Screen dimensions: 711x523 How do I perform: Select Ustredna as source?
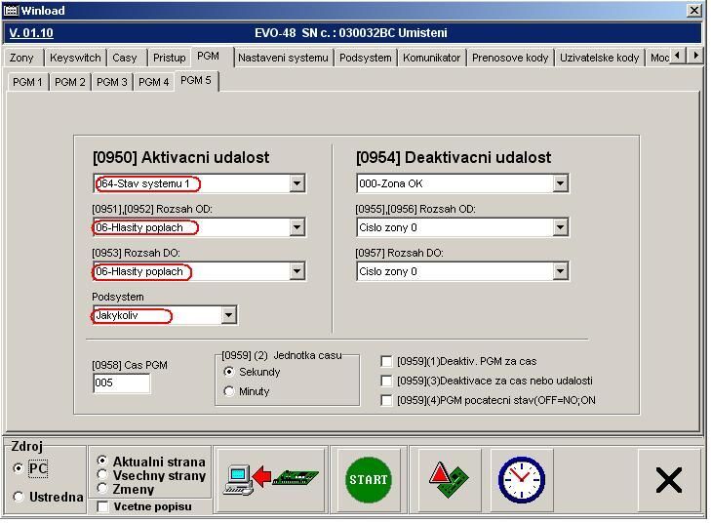pyautogui.click(x=19, y=497)
